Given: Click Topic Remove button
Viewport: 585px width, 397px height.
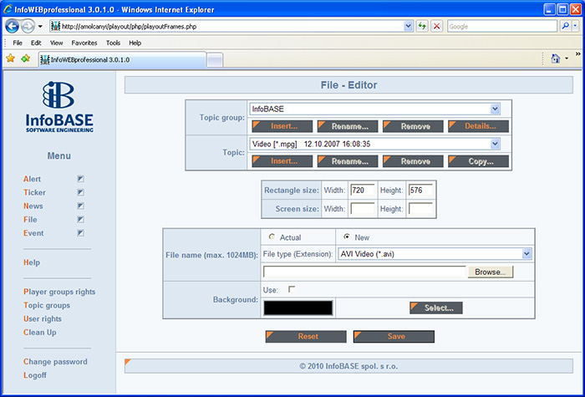Looking at the screenshot, I should (x=413, y=161).
